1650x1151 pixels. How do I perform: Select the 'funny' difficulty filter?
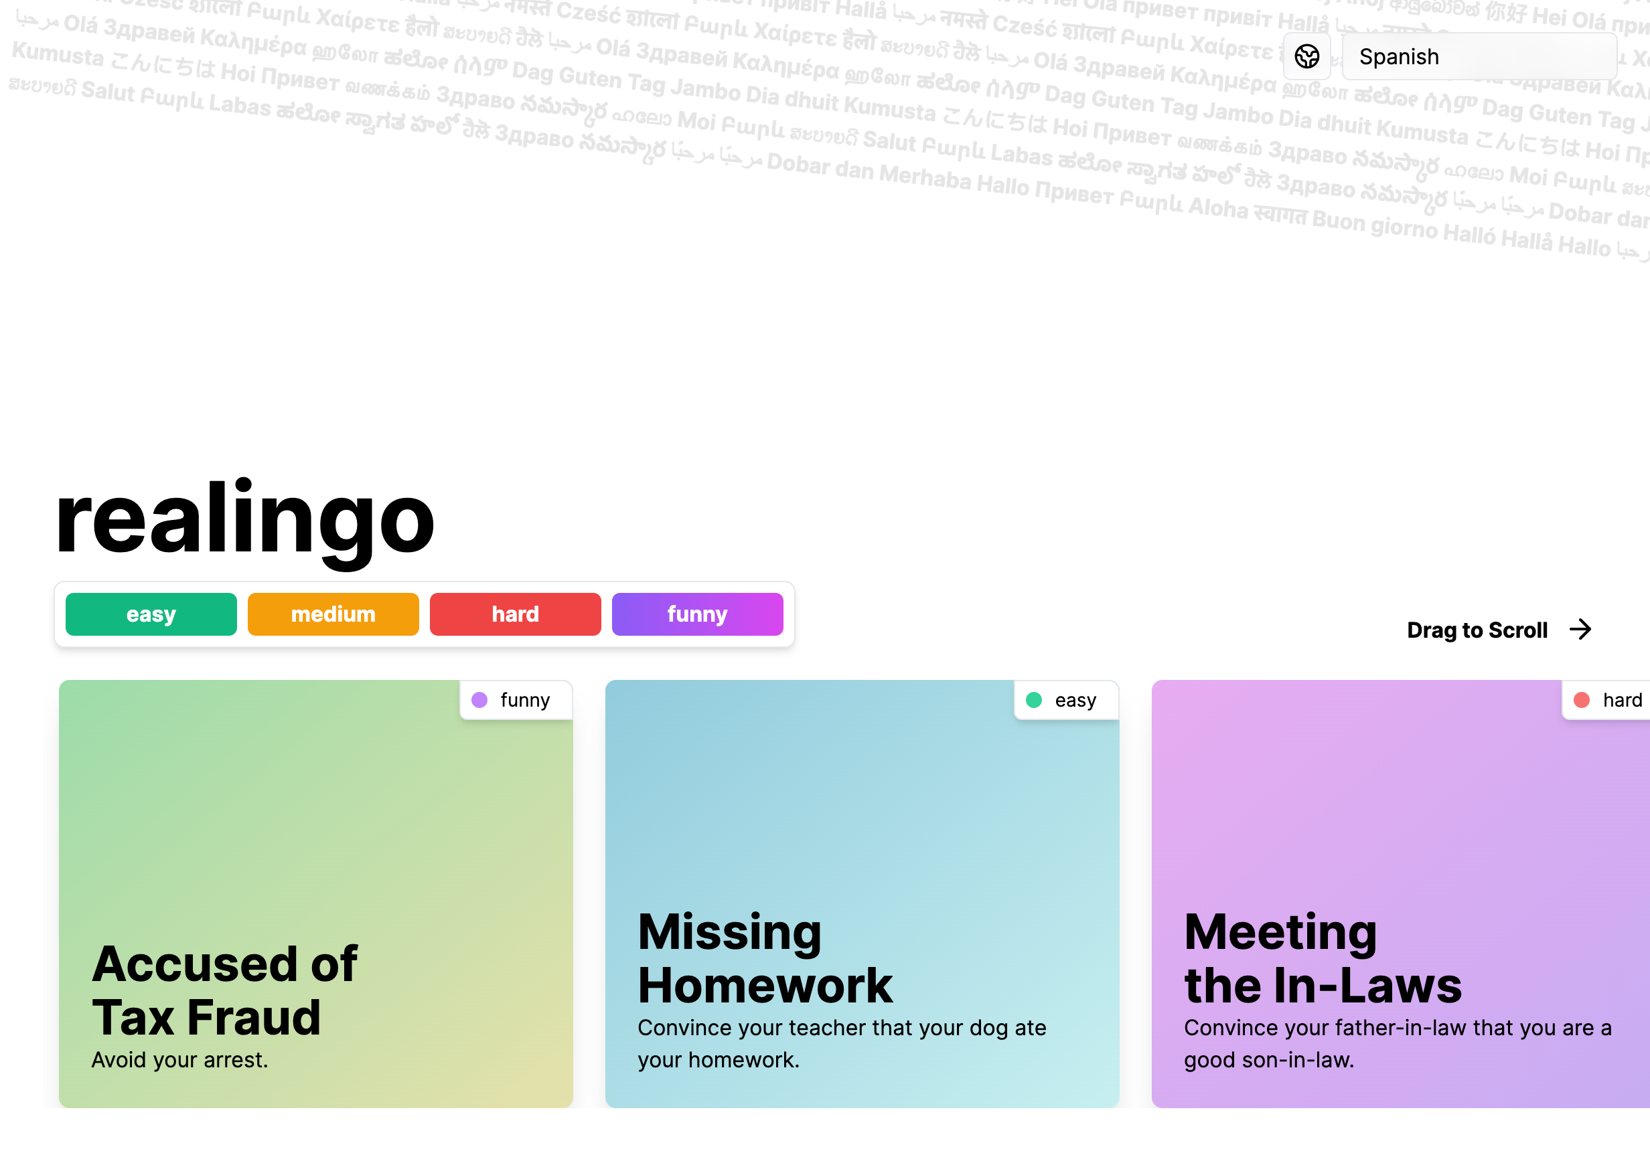point(696,614)
